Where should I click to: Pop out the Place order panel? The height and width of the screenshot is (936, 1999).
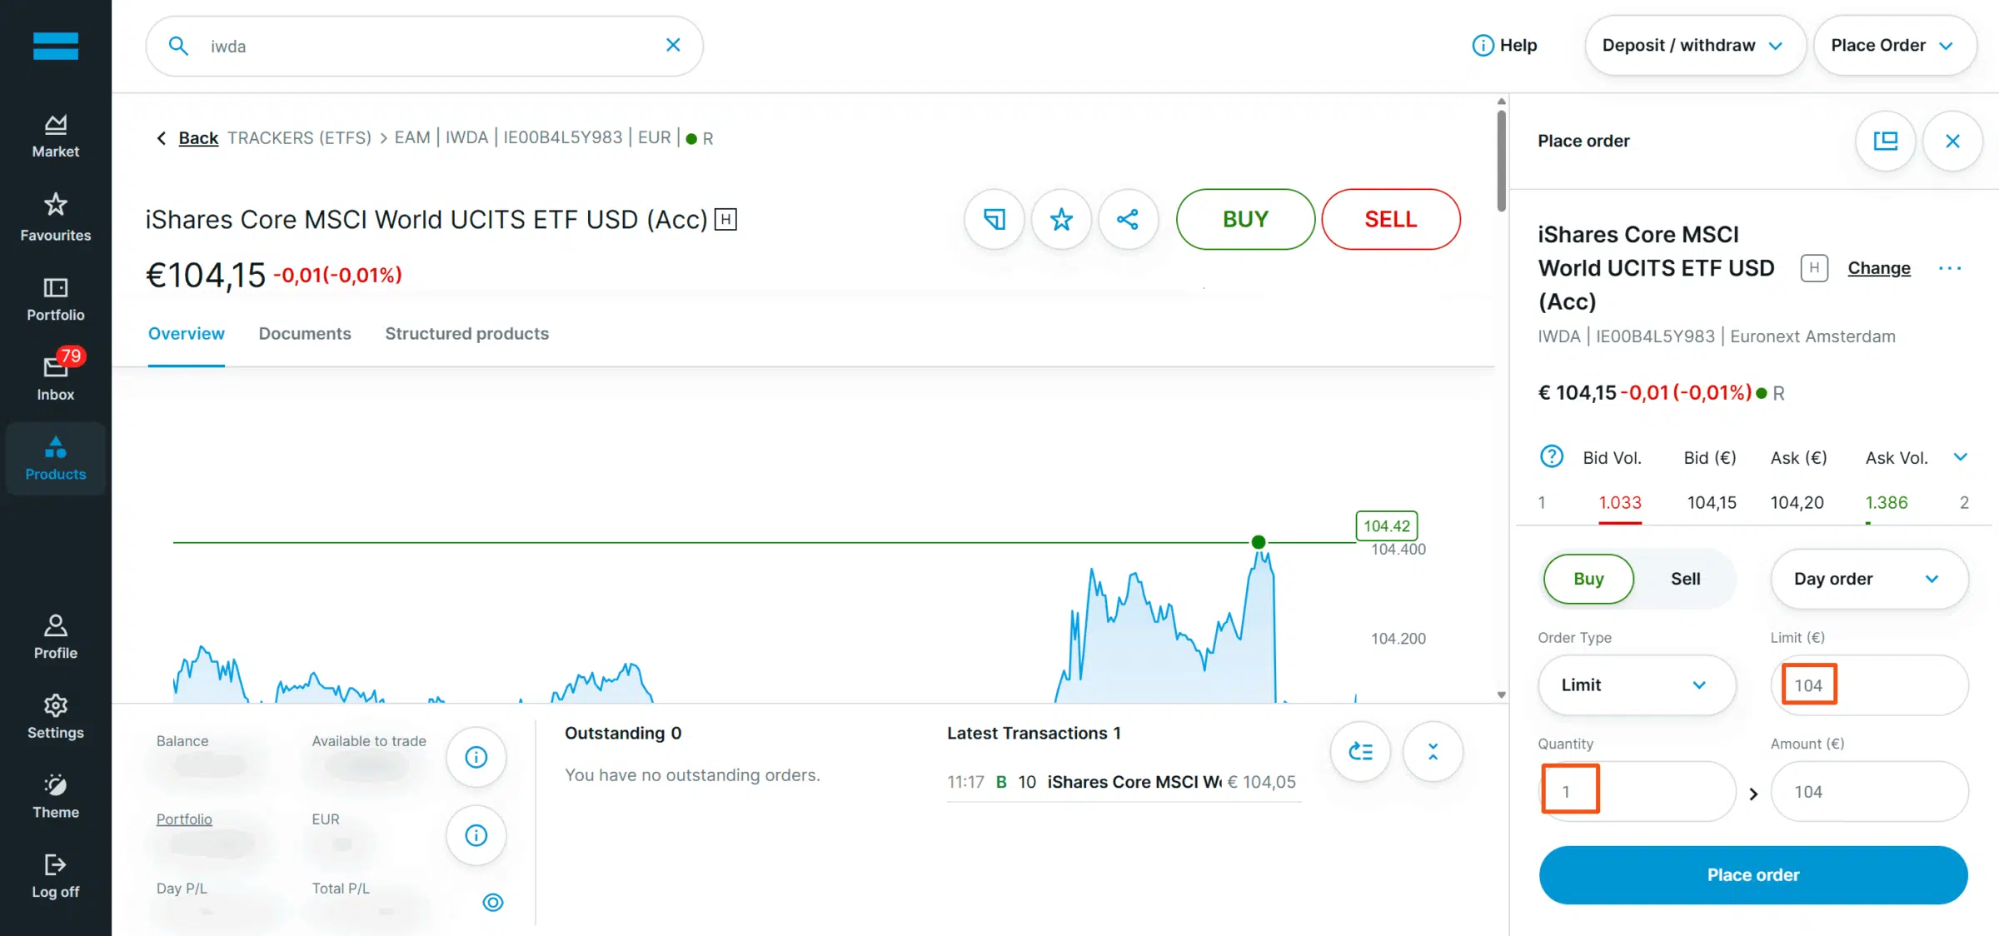pyautogui.click(x=1886, y=141)
